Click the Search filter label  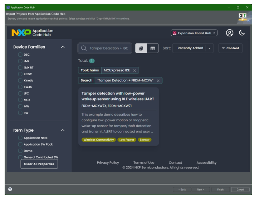point(87,81)
